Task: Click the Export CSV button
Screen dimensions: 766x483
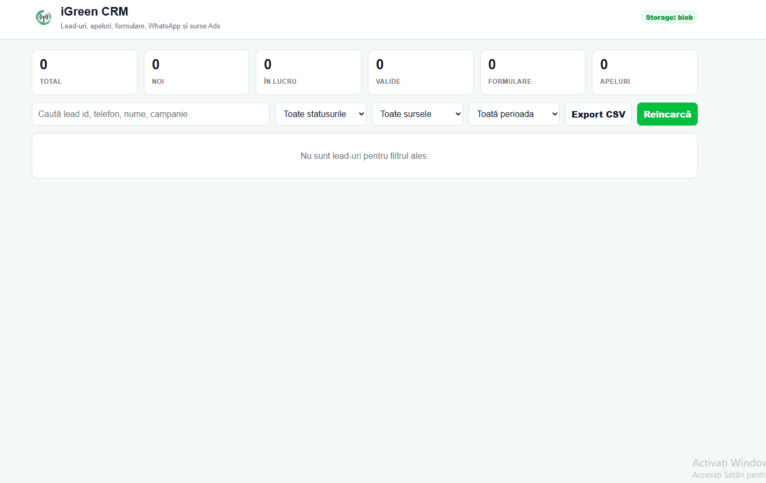Action: tap(598, 114)
